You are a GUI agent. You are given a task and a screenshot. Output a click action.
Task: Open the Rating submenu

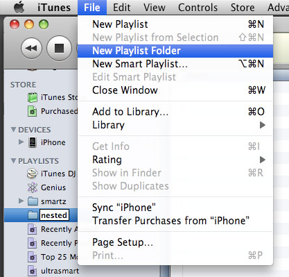(x=175, y=160)
